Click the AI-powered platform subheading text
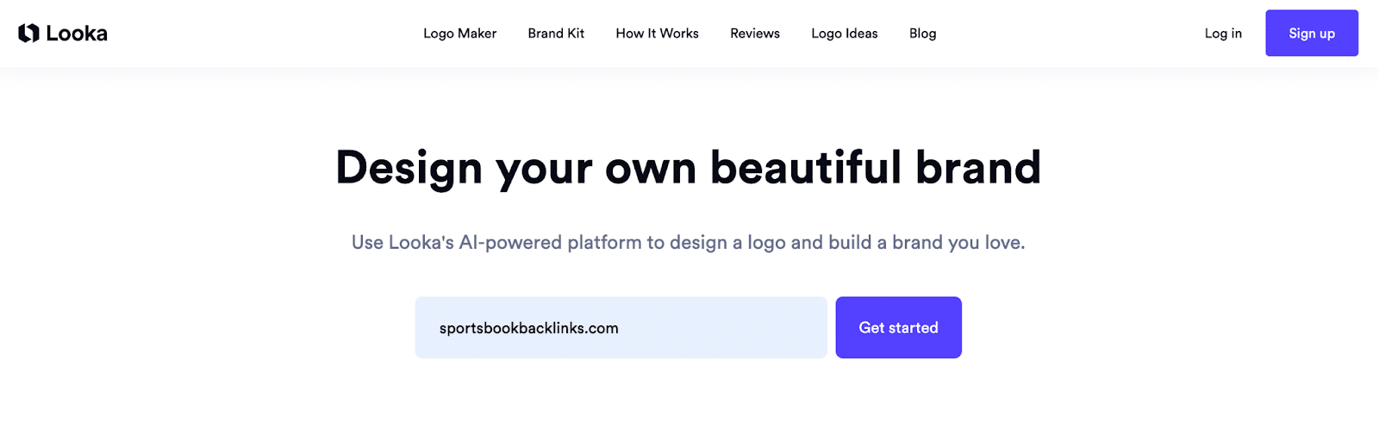 click(689, 243)
